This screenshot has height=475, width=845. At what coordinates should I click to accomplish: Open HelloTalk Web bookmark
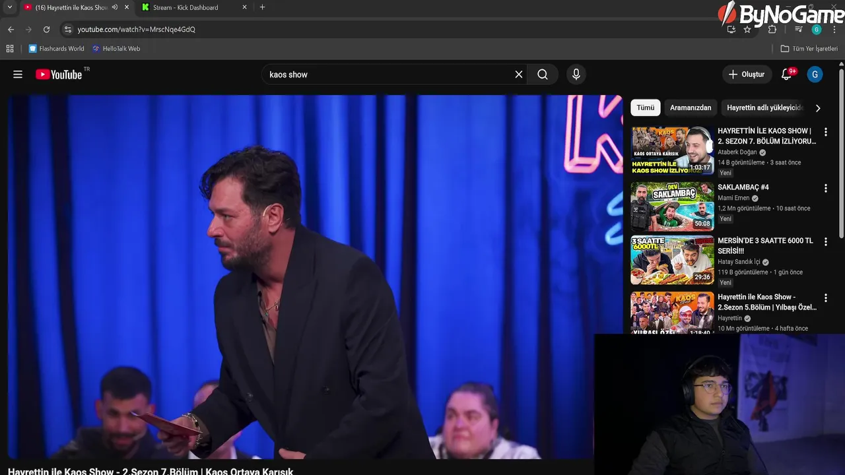(x=116, y=48)
